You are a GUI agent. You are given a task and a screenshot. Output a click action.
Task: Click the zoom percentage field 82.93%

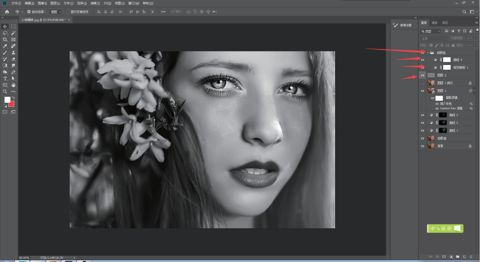click(x=24, y=258)
